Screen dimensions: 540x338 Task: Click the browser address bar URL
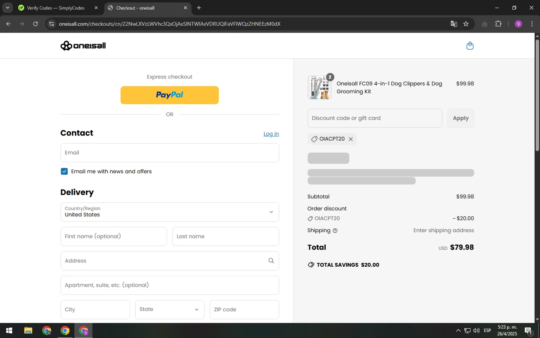[170, 24]
